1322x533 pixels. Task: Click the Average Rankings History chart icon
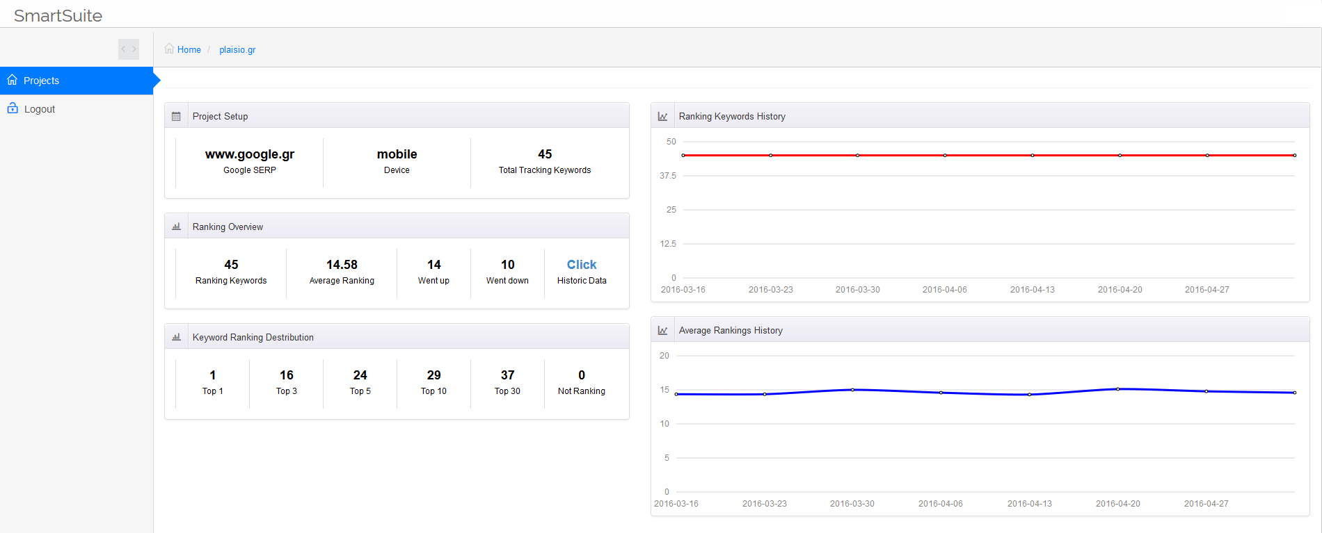(662, 330)
